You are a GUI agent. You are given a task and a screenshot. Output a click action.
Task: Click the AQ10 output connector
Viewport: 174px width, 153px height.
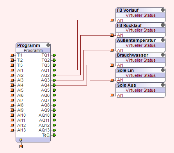(x=55, y=115)
